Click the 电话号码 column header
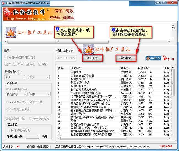Image resolution: width=179 pixels, height=151 pixels. pos(150,68)
